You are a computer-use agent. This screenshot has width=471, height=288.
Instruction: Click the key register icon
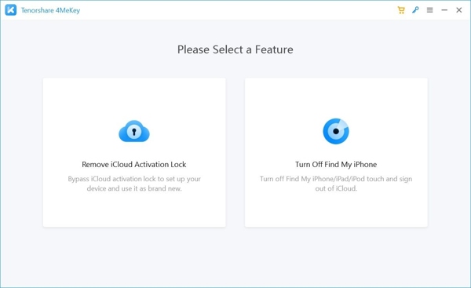[415, 10]
